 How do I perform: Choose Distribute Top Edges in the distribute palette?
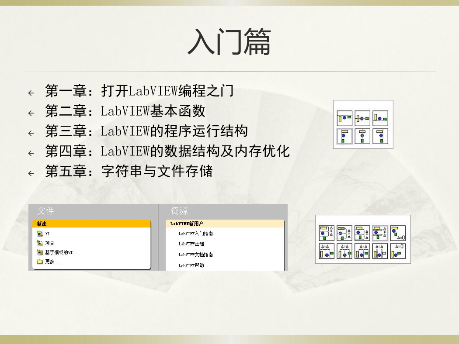point(327,233)
